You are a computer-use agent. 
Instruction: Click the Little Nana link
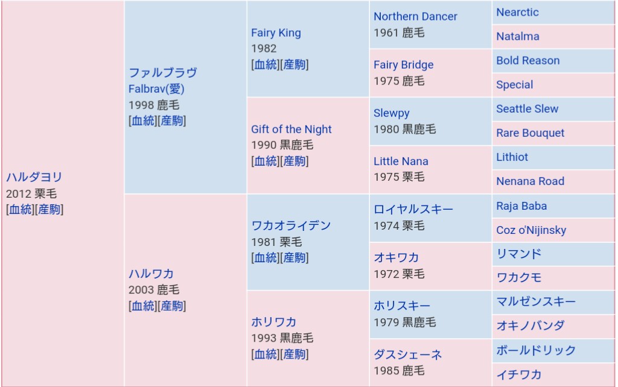click(401, 161)
